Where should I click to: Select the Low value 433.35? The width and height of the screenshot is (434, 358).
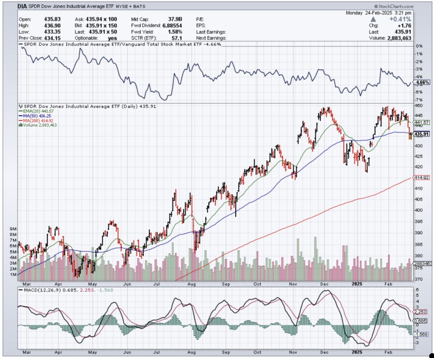52,32
